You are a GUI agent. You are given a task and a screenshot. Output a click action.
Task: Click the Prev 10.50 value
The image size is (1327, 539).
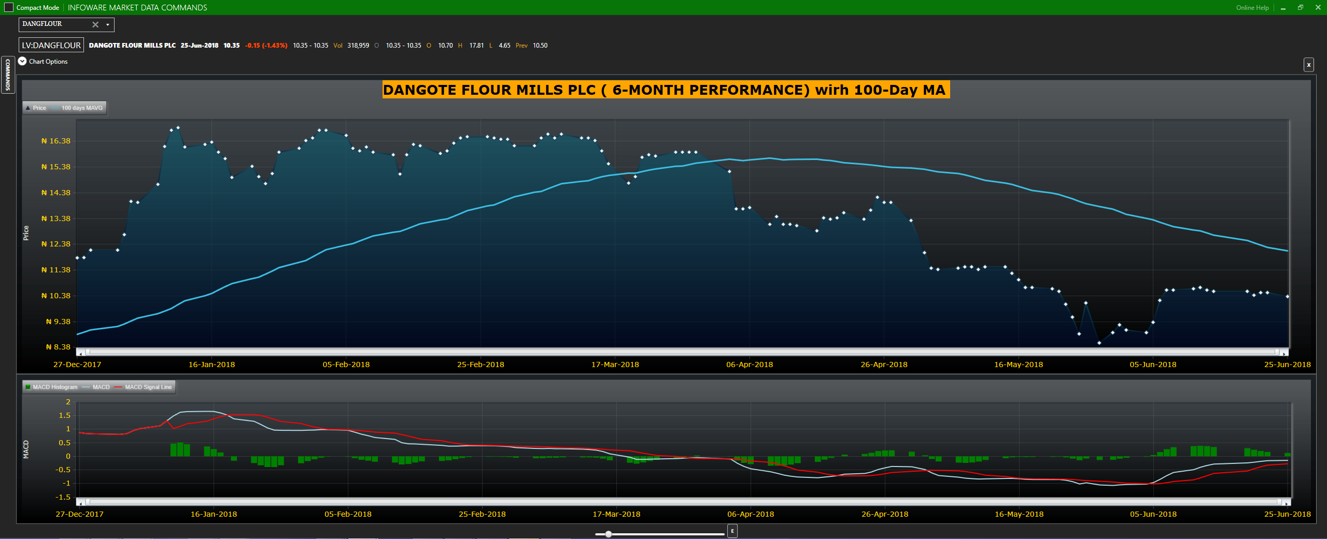click(x=532, y=46)
